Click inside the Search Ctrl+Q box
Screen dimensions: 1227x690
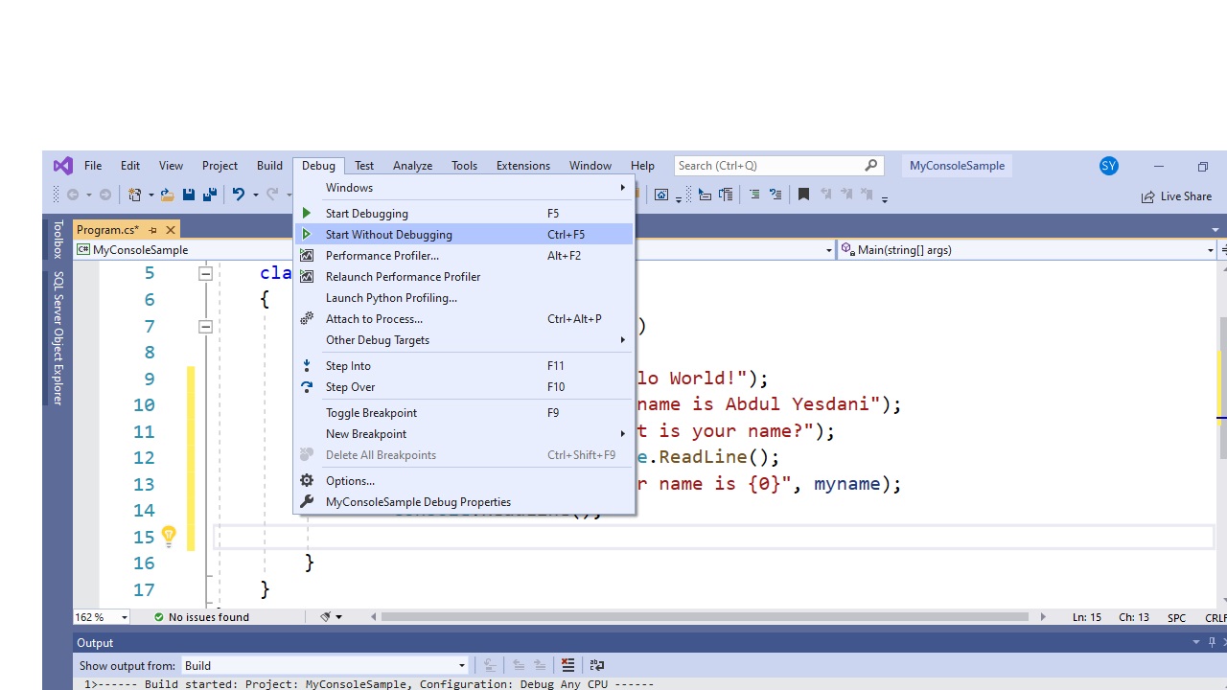[x=767, y=165]
